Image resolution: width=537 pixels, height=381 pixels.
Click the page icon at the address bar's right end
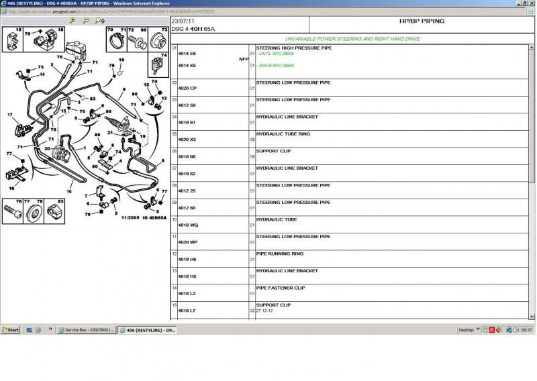(531, 11)
